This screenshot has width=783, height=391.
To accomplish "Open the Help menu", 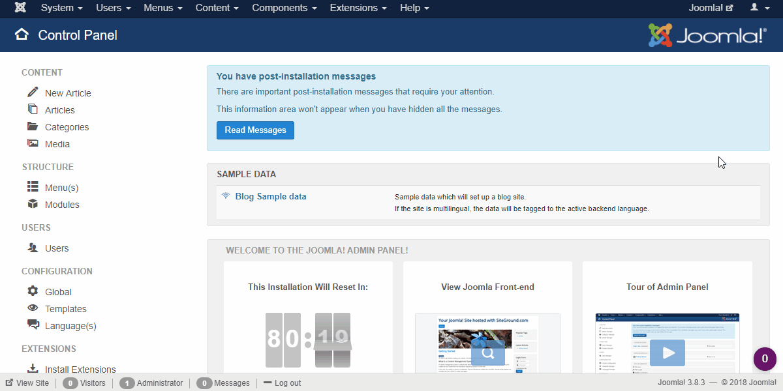I will [414, 8].
